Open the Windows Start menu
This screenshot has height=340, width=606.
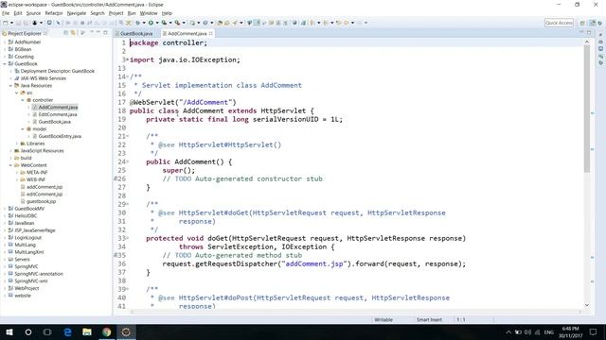coord(9,331)
